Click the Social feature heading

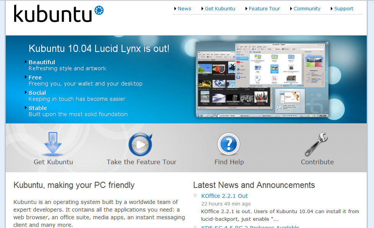(x=37, y=93)
